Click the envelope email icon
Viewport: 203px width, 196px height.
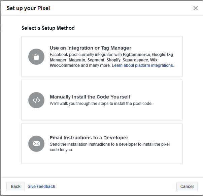[36, 144]
